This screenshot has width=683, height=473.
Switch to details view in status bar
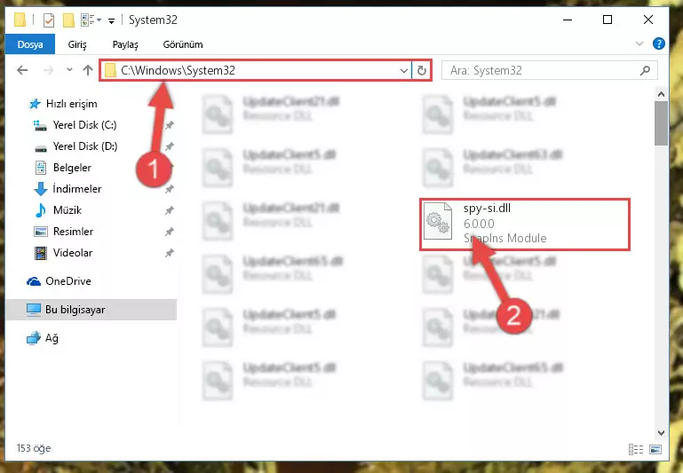point(636,449)
